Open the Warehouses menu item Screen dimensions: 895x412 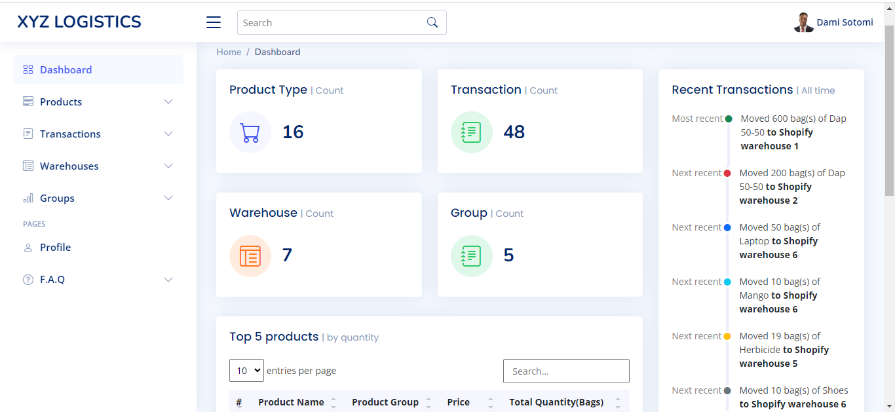pos(70,166)
